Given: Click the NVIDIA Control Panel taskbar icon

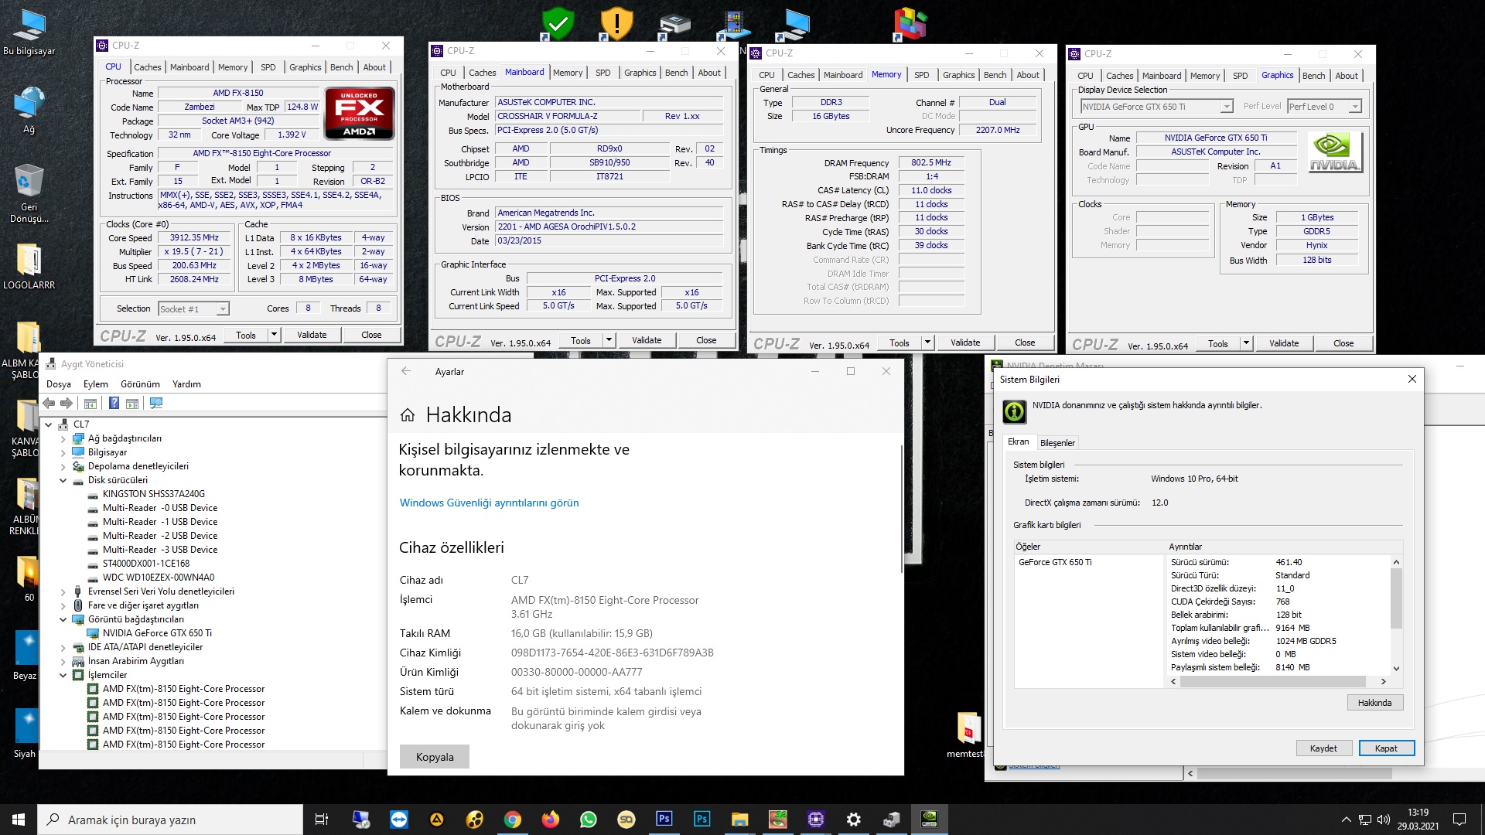Looking at the screenshot, I should click(929, 820).
